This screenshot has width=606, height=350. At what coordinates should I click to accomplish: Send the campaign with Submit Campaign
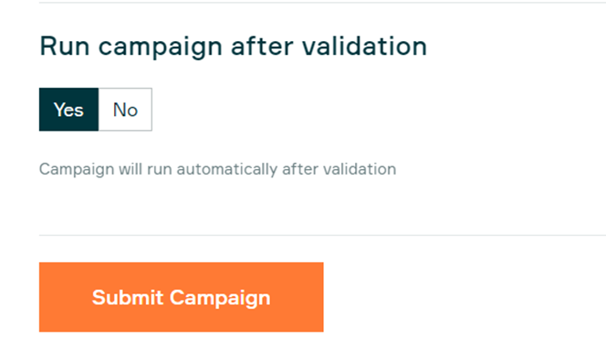click(x=182, y=297)
